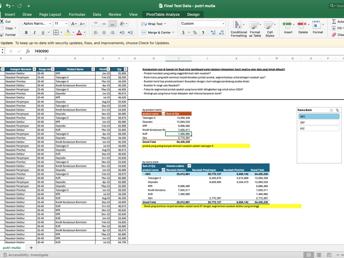344x258 pixels.
Task: Open Cell Styles gallery
Action: (270, 29)
